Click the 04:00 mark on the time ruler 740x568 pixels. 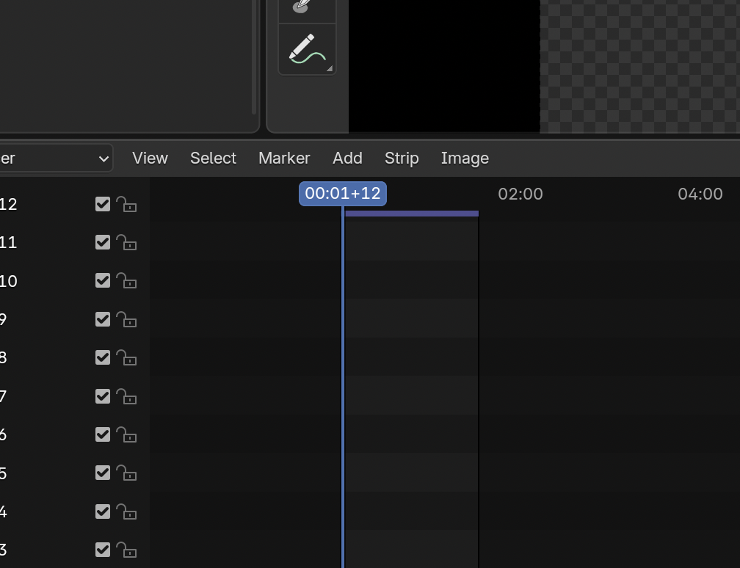(x=700, y=194)
